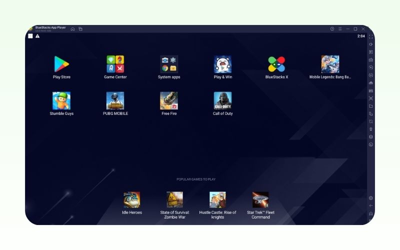Open PUBG MOBILE

coord(115,101)
